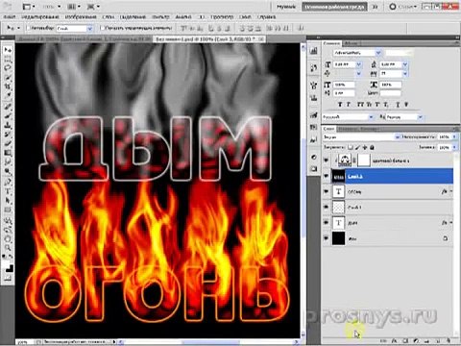461x346 pixels.
Task: Click the delete layer trash icon
Action: 448,341
